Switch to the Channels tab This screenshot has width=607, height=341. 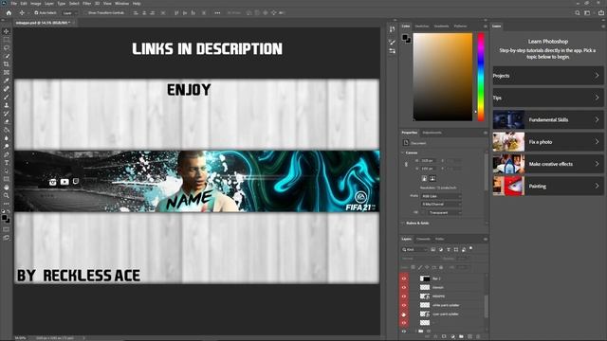click(x=423, y=239)
